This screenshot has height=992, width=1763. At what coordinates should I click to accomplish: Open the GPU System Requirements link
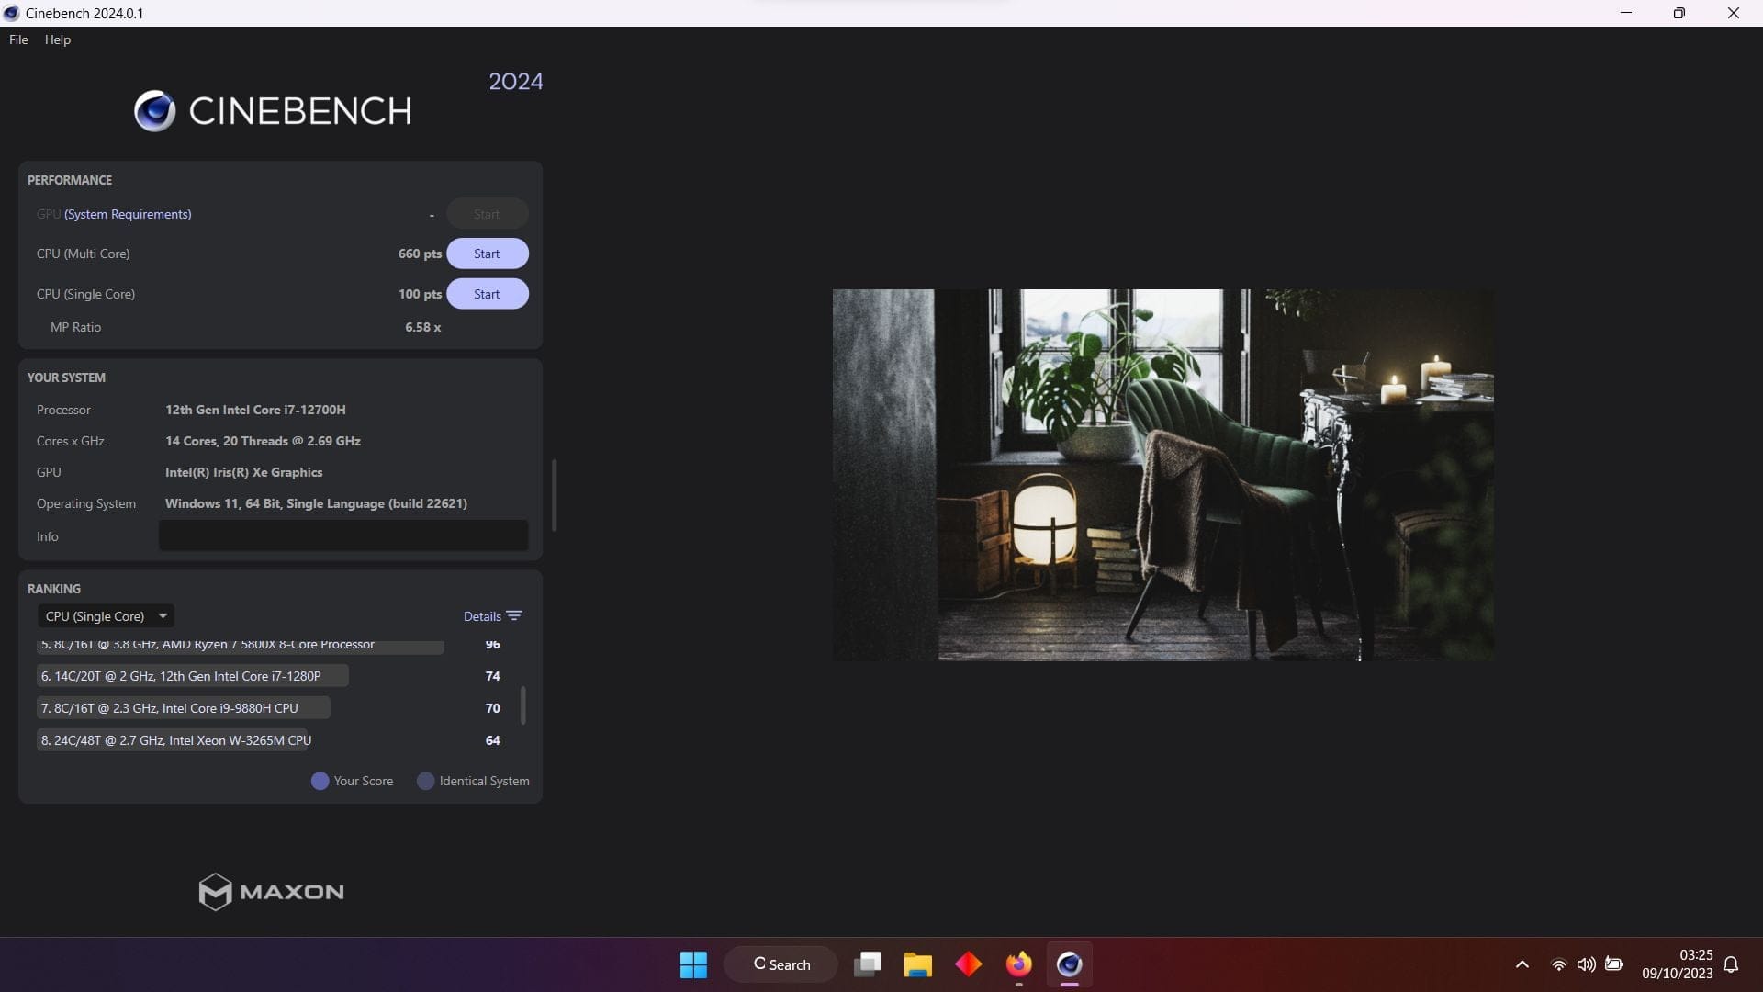[128, 214]
